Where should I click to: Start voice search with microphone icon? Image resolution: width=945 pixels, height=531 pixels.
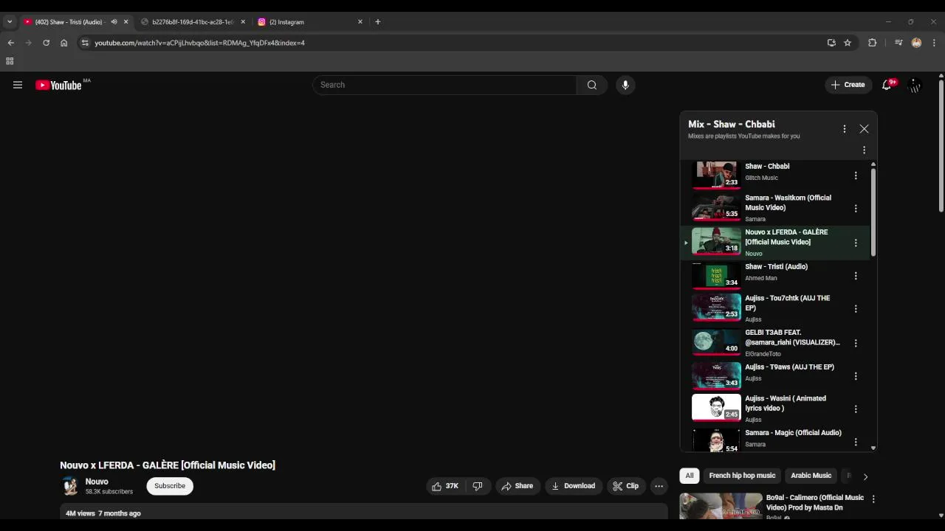click(625, 85)
